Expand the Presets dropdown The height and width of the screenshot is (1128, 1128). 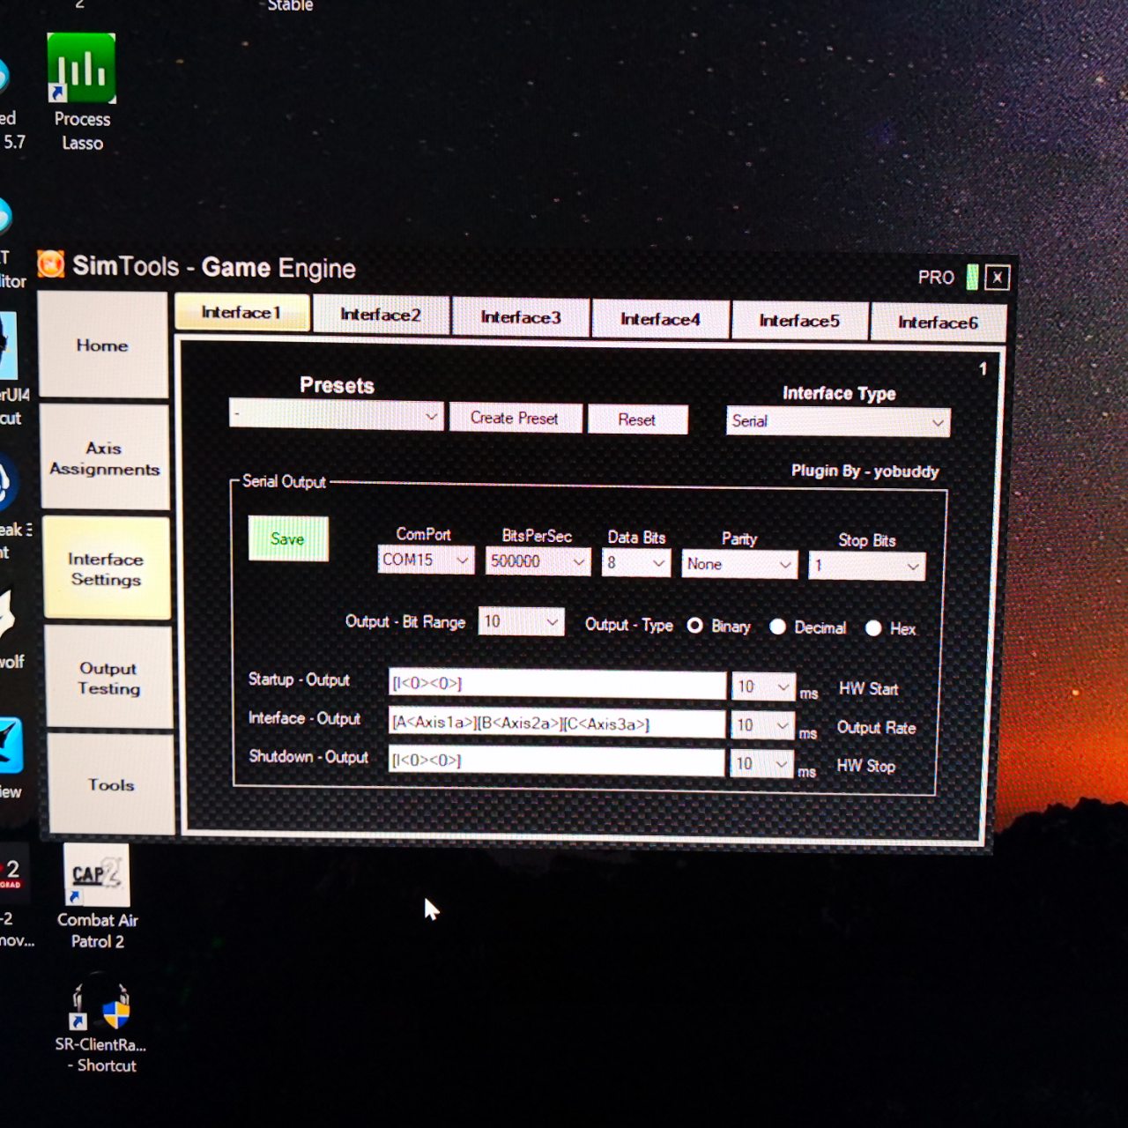pyautogui.click(x=336, y=414)
